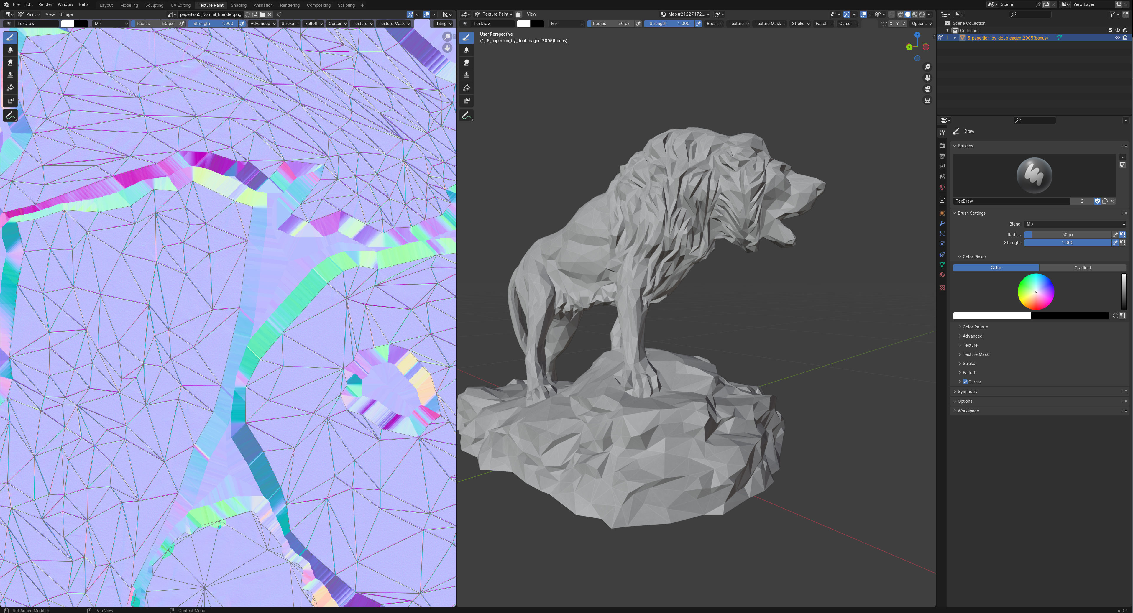Toggle radius pressure sensitivity in properties panel
The image size is (1133, 613).
[1115, 235]
